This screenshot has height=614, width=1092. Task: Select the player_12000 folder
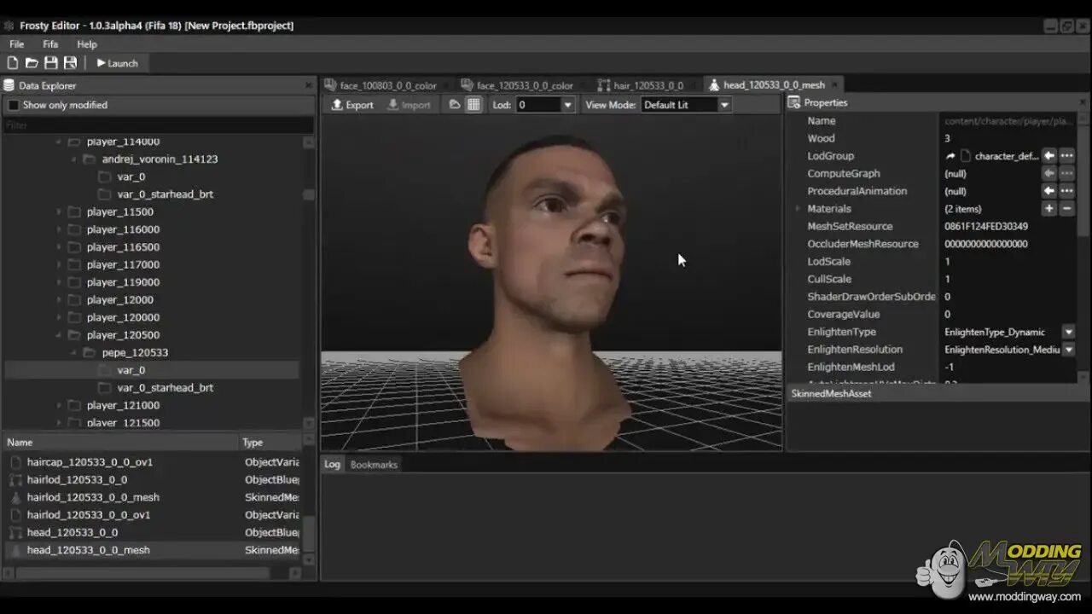tap(119, 300)
